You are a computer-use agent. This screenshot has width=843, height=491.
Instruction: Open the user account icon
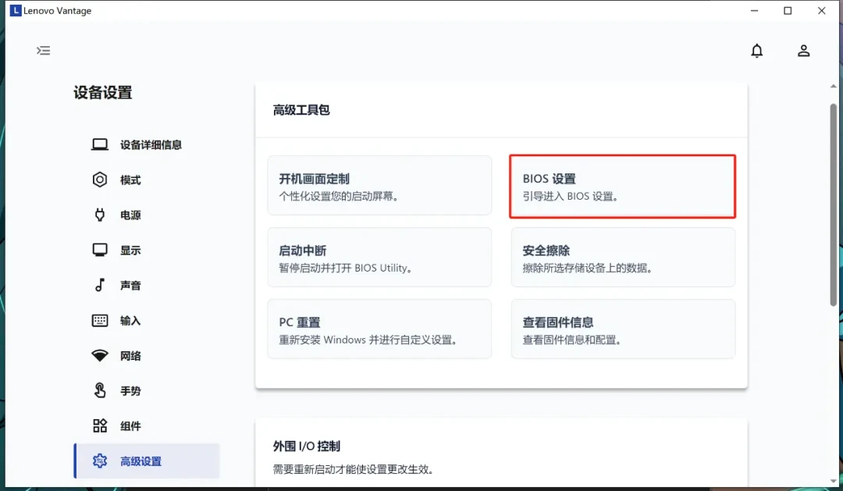[x=803, y=51]
